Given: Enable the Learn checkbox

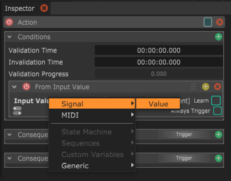Looking at the screenshot, I should (x=216, y=101).
